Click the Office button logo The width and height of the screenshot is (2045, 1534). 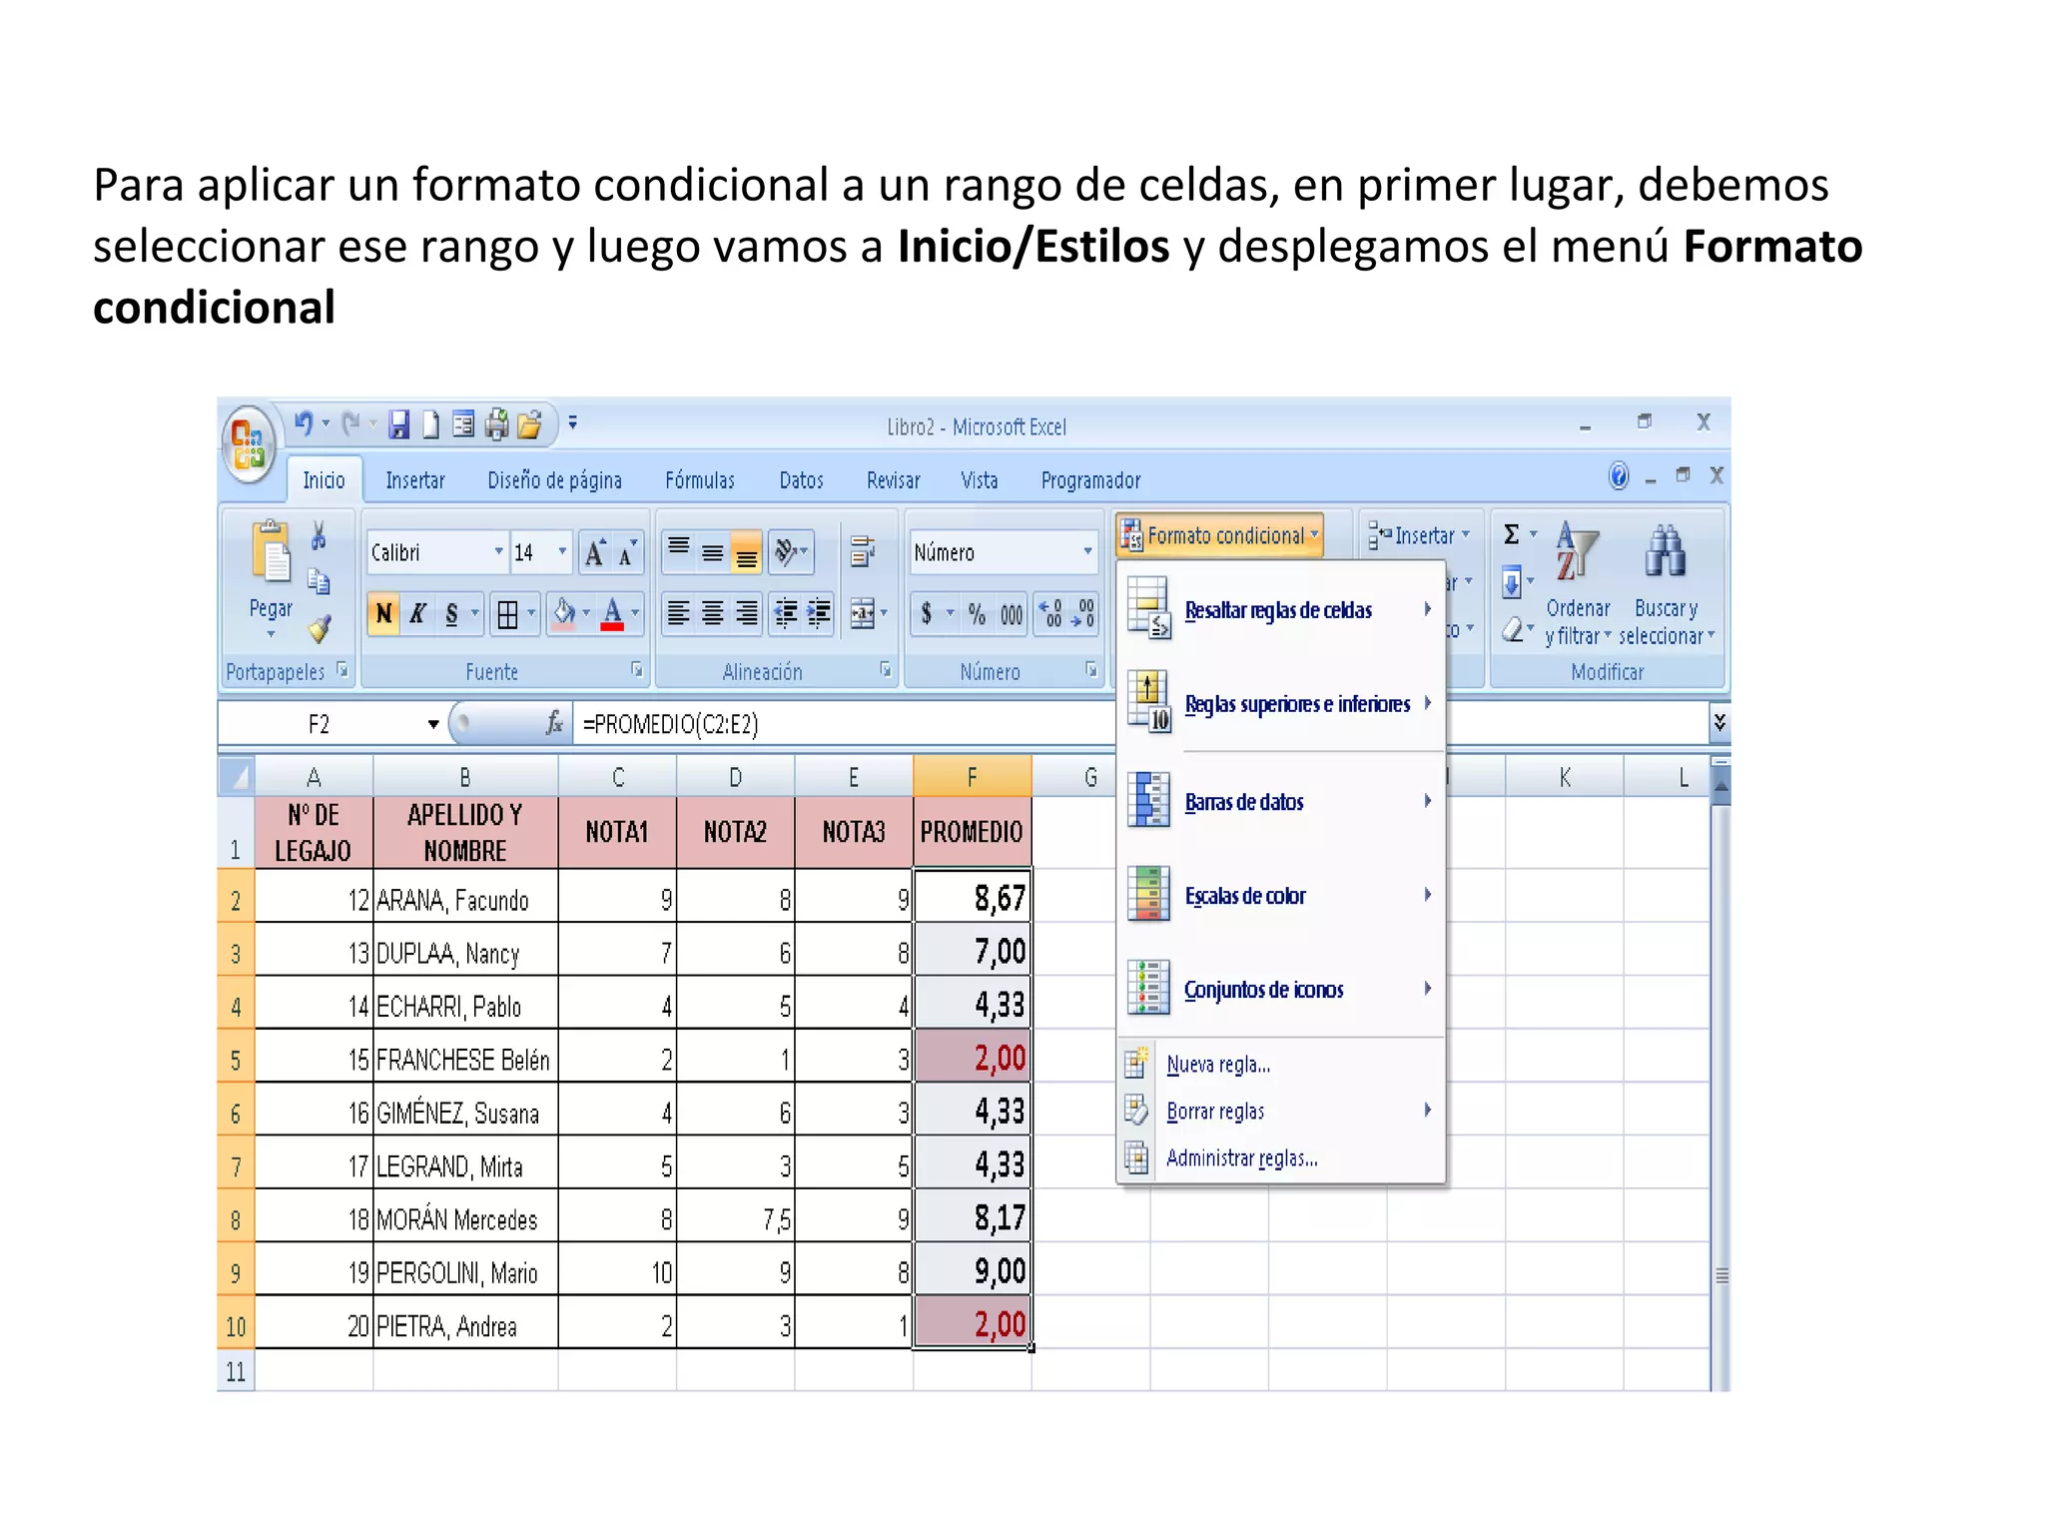pos(248,443)
